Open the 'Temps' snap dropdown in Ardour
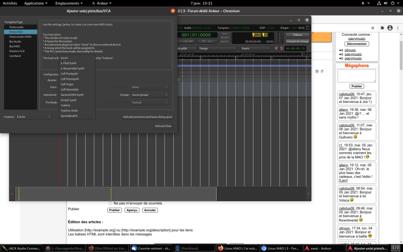The image size is (403, 252). 217,48
